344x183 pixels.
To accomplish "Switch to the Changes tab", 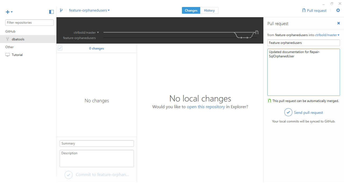I will click(x=191, y=10).
